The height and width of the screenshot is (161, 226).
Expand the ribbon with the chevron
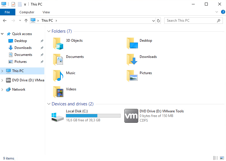[x=217, y=12]
